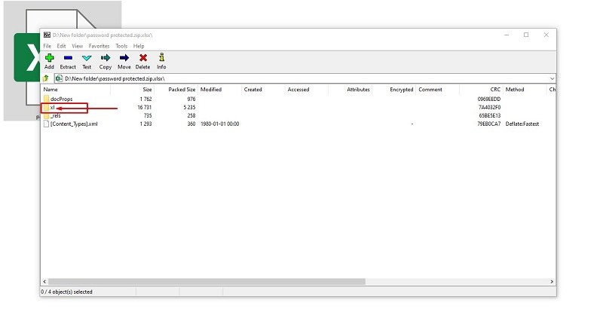This screenshot has height=321, width=603.
Task: Open the File menu
Action: (47, 46)
